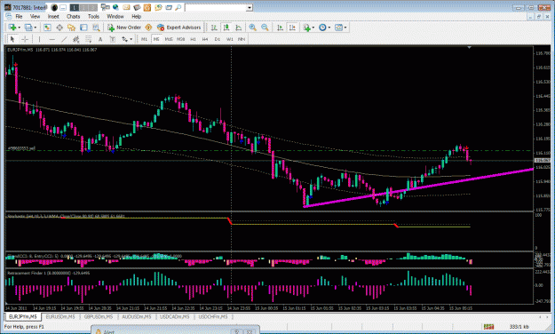The width and height of the screenshot is (555, 334).
Task: Select the Trendline drawing tool
Action: tap(64, 39)
